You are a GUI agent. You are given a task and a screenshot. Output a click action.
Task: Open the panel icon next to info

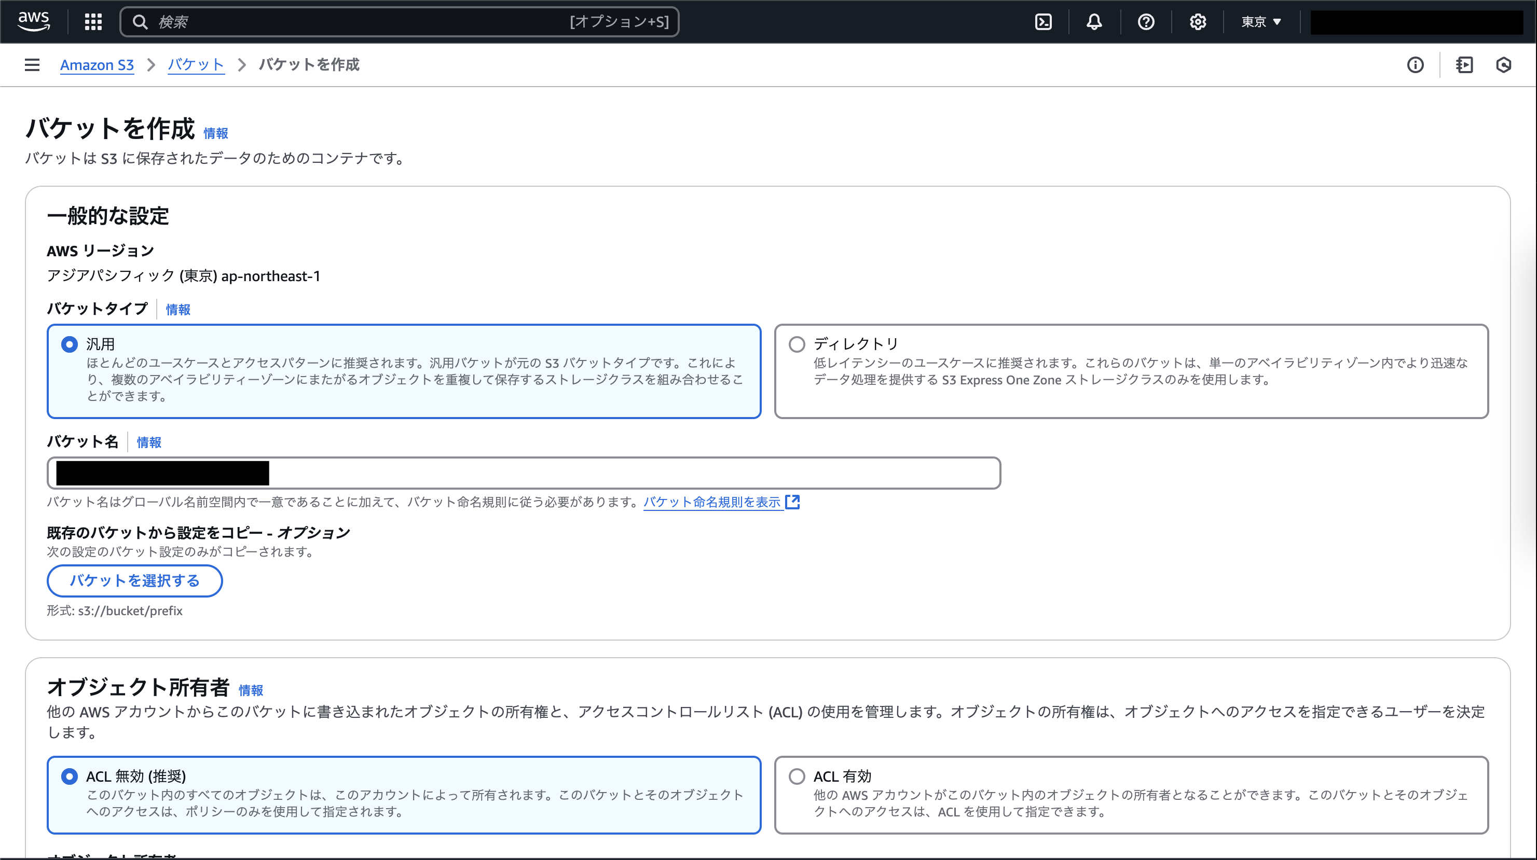point(1464,64)
